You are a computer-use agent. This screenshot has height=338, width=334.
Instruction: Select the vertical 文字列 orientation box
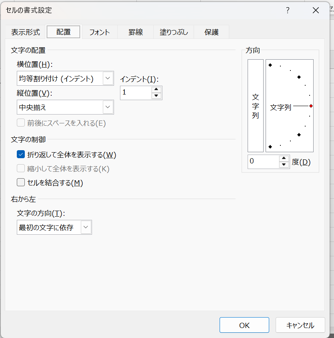click(x=256, y=106)
